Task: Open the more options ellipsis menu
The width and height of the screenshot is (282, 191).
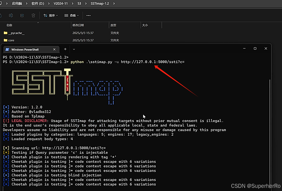Action: (x=88, y=16)
